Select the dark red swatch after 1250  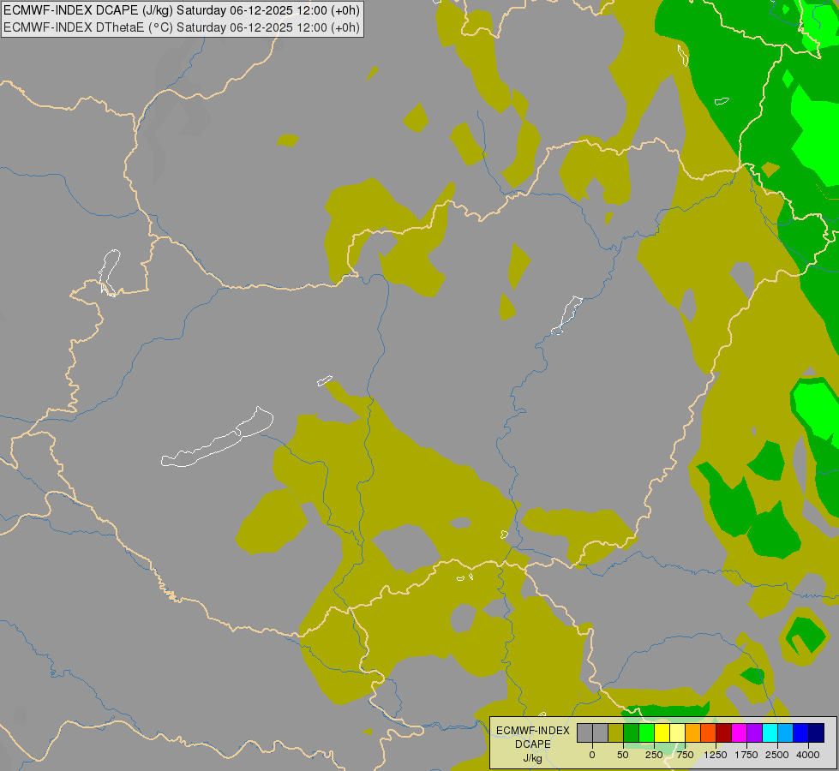[x=724, y=733]
